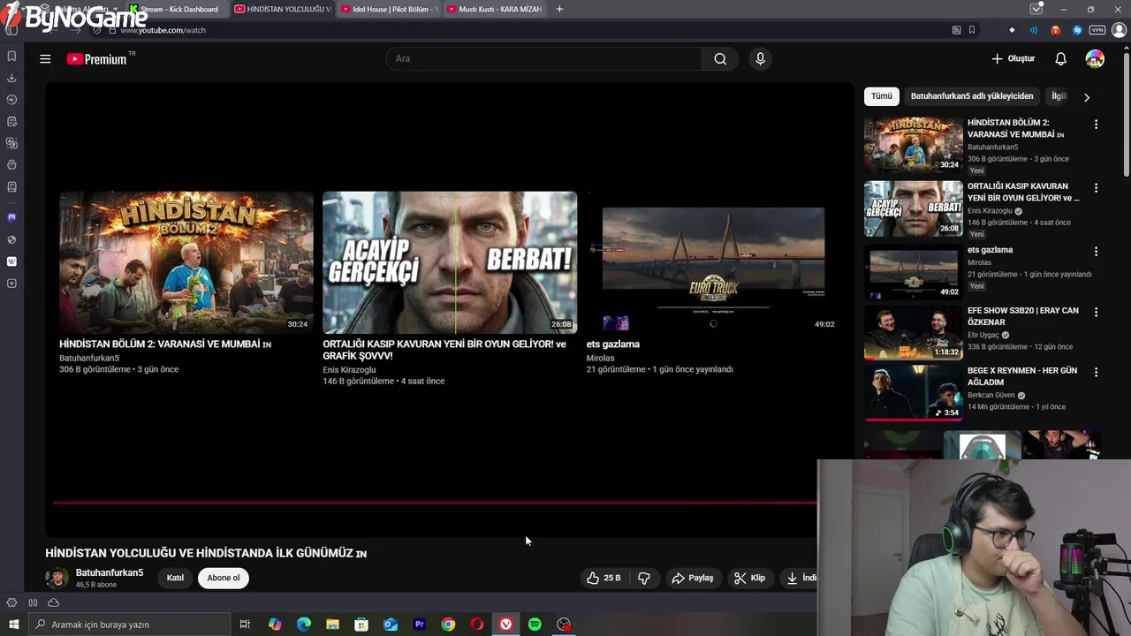Open Batuhanfurkan5 channel avatar below video
Image resolution: width=1131 pixels, height=636 pixels.
(x=57, y=578)
